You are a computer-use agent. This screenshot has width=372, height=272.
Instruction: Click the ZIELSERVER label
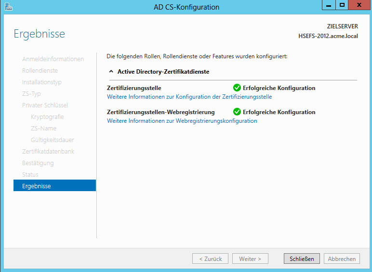342,26
